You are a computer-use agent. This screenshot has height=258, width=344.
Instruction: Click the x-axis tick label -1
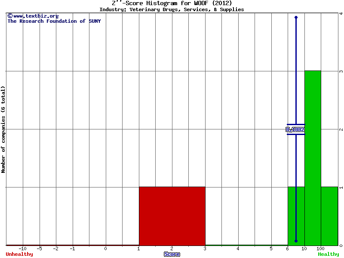tap(72, 249)
